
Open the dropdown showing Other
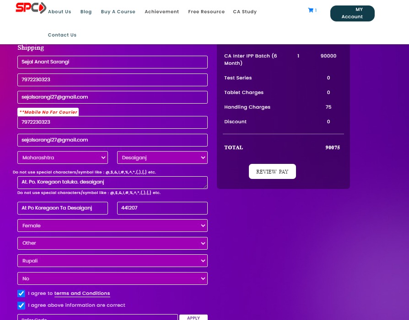[x=112, y=243]
